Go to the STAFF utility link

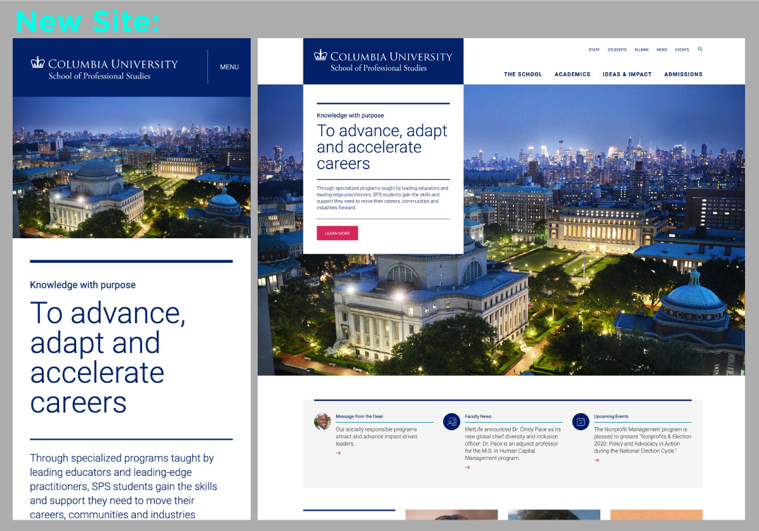coord(594,50)
